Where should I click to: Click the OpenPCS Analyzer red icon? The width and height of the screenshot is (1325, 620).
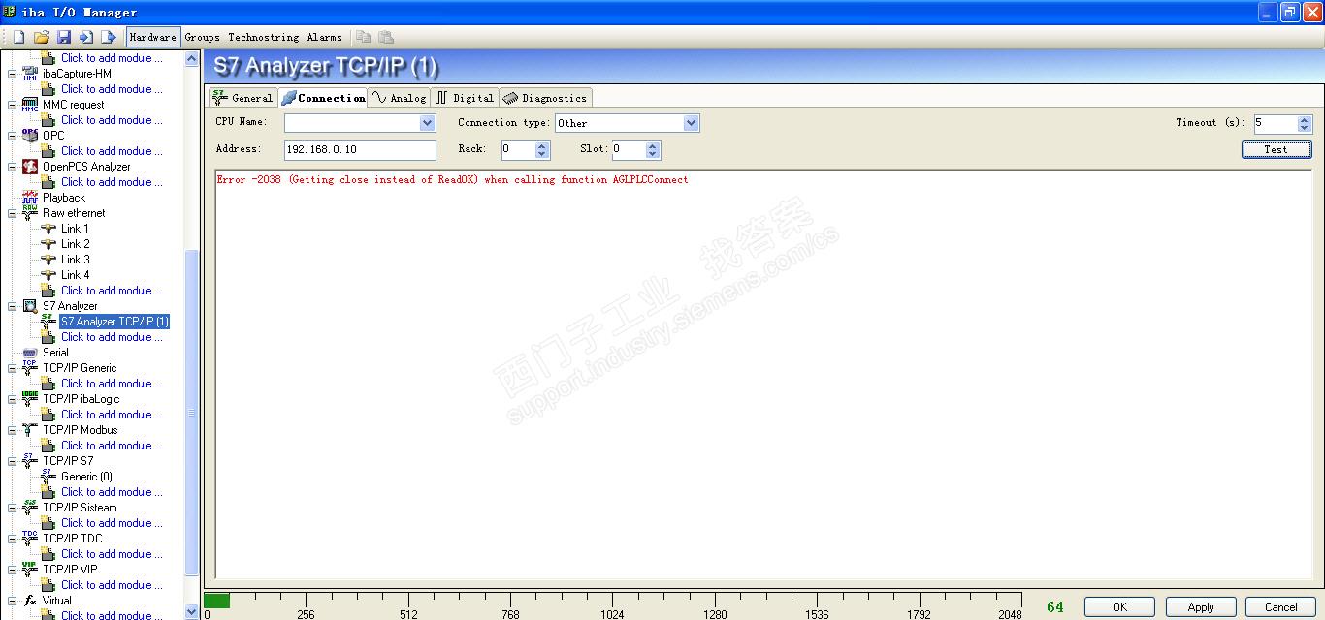click(30, 167)
